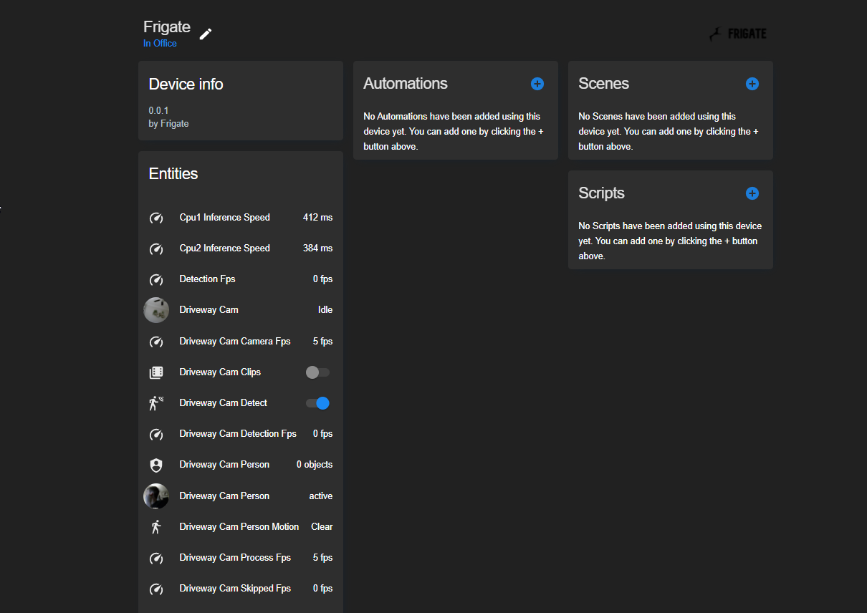867x613 pixels.
Task: Click film icon beside Driveway Cam Clips
Action: [x=156, y=372]
